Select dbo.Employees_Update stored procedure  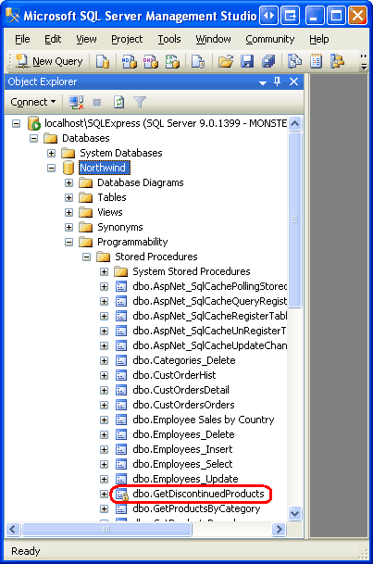pyautogui.click(x=185, y=479)
